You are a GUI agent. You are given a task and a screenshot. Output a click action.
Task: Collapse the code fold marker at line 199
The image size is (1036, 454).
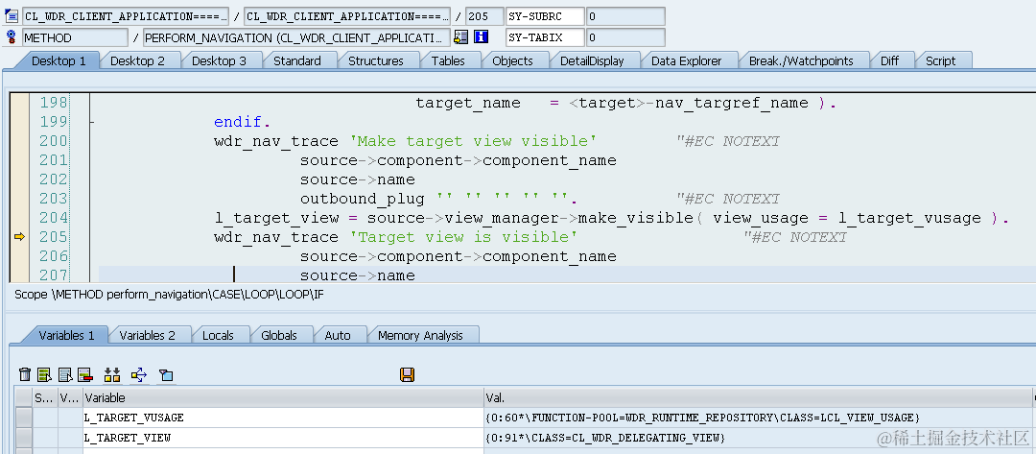[x=92, y=122]
